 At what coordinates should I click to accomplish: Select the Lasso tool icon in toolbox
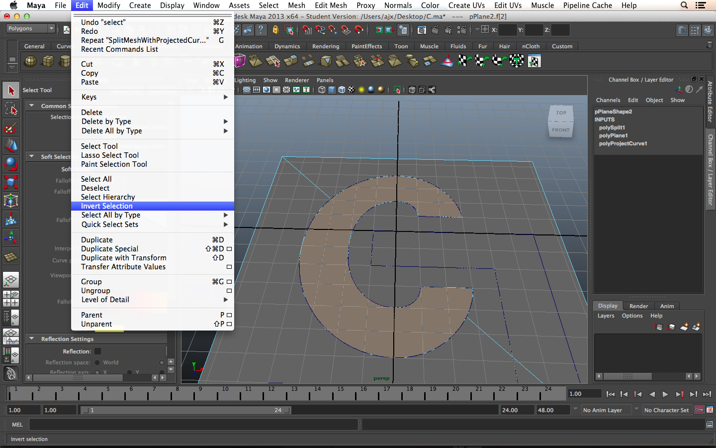pyautogui.click(x=11, y=109)
